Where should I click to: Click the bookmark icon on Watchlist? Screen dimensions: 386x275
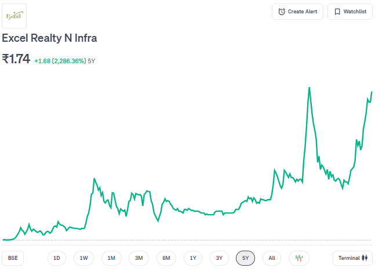(337, 12)
